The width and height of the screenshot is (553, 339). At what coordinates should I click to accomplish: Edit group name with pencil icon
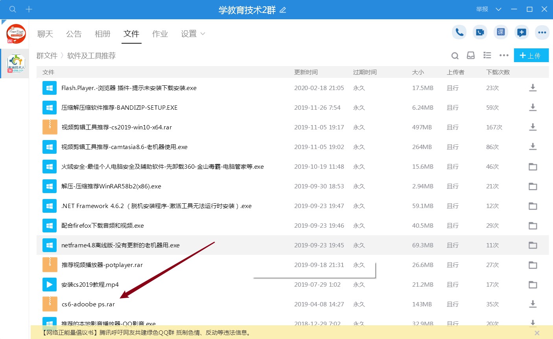[x=283, y=9]
